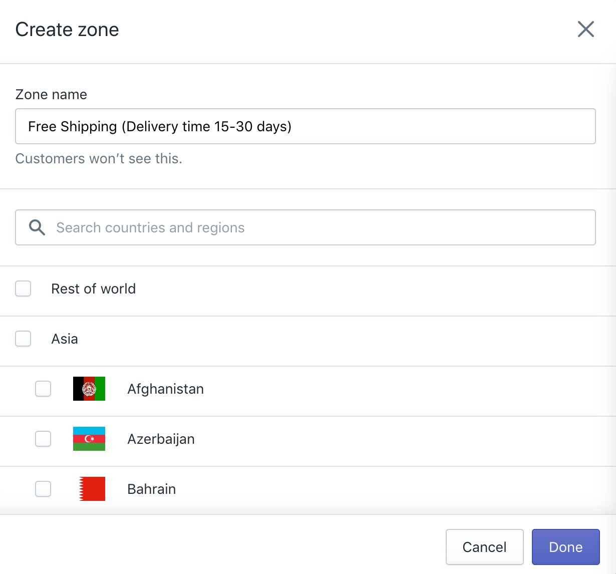
Task: Toggle the Bahrain checkbox
Action: 43,489
